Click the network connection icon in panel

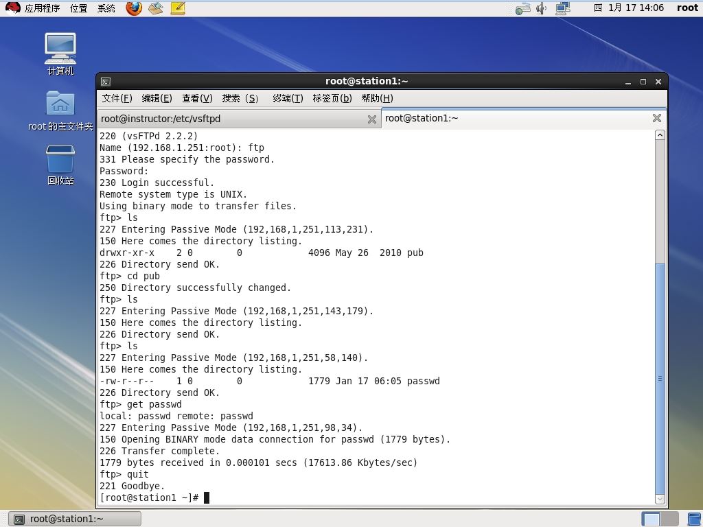(563, 8)
